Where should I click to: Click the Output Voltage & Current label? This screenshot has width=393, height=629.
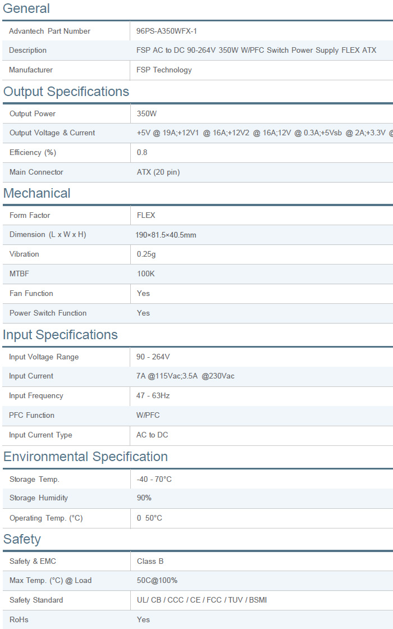click(x=52, y=133)
